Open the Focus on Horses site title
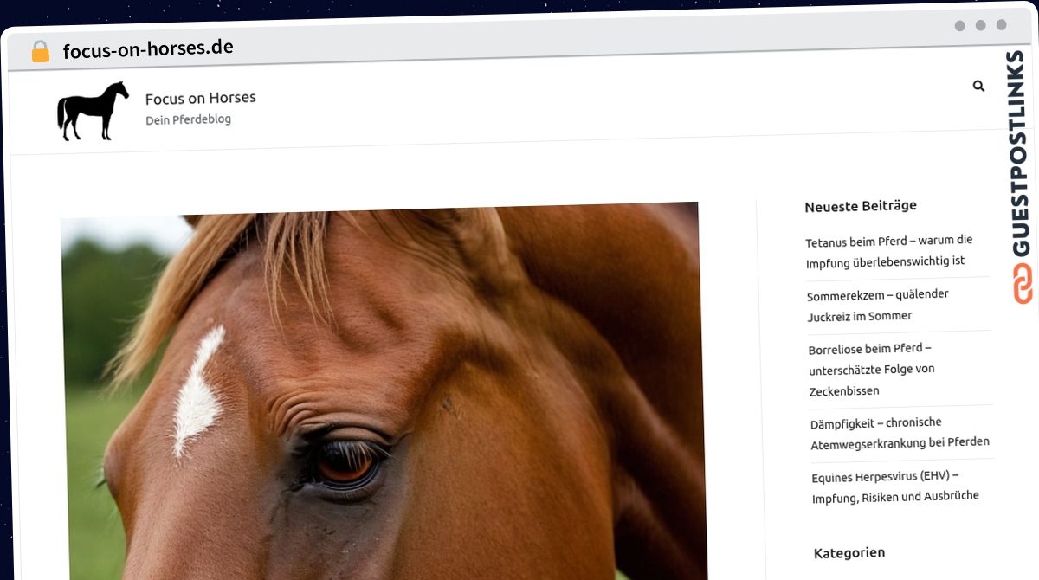Screen dimensions: 1039x580 click(x=201, y=98)
